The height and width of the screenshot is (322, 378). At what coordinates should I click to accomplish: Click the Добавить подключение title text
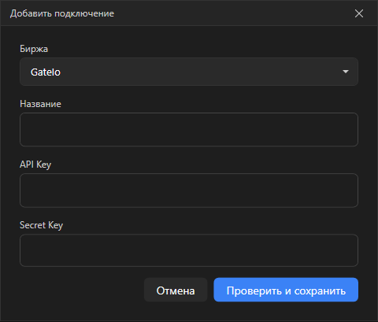pyautogui.click(x=62, y=13)
